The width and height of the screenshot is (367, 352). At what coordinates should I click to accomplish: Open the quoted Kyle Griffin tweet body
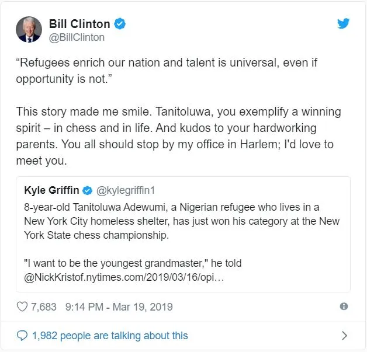(181, 222)
